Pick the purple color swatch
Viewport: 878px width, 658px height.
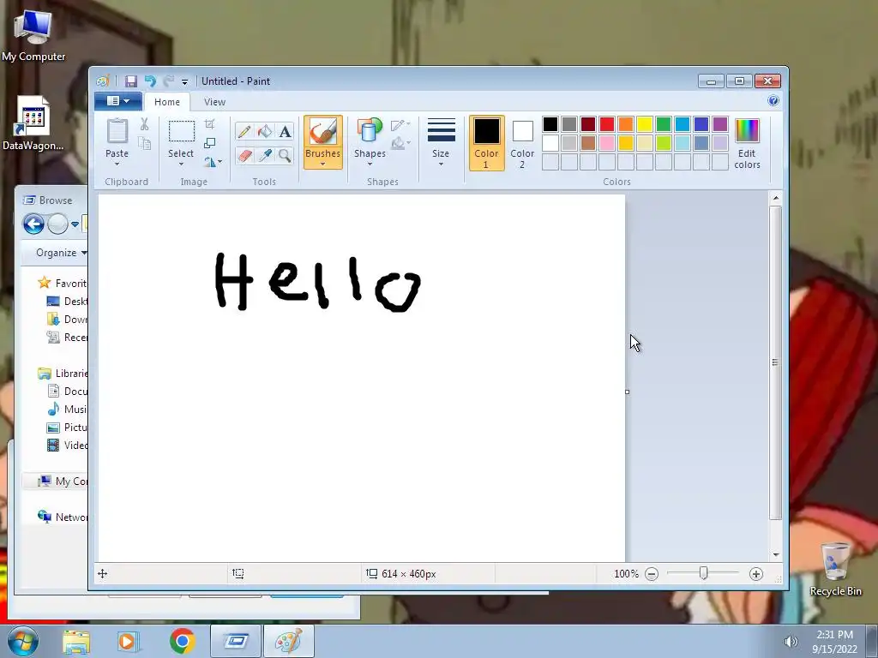(720, 124)
